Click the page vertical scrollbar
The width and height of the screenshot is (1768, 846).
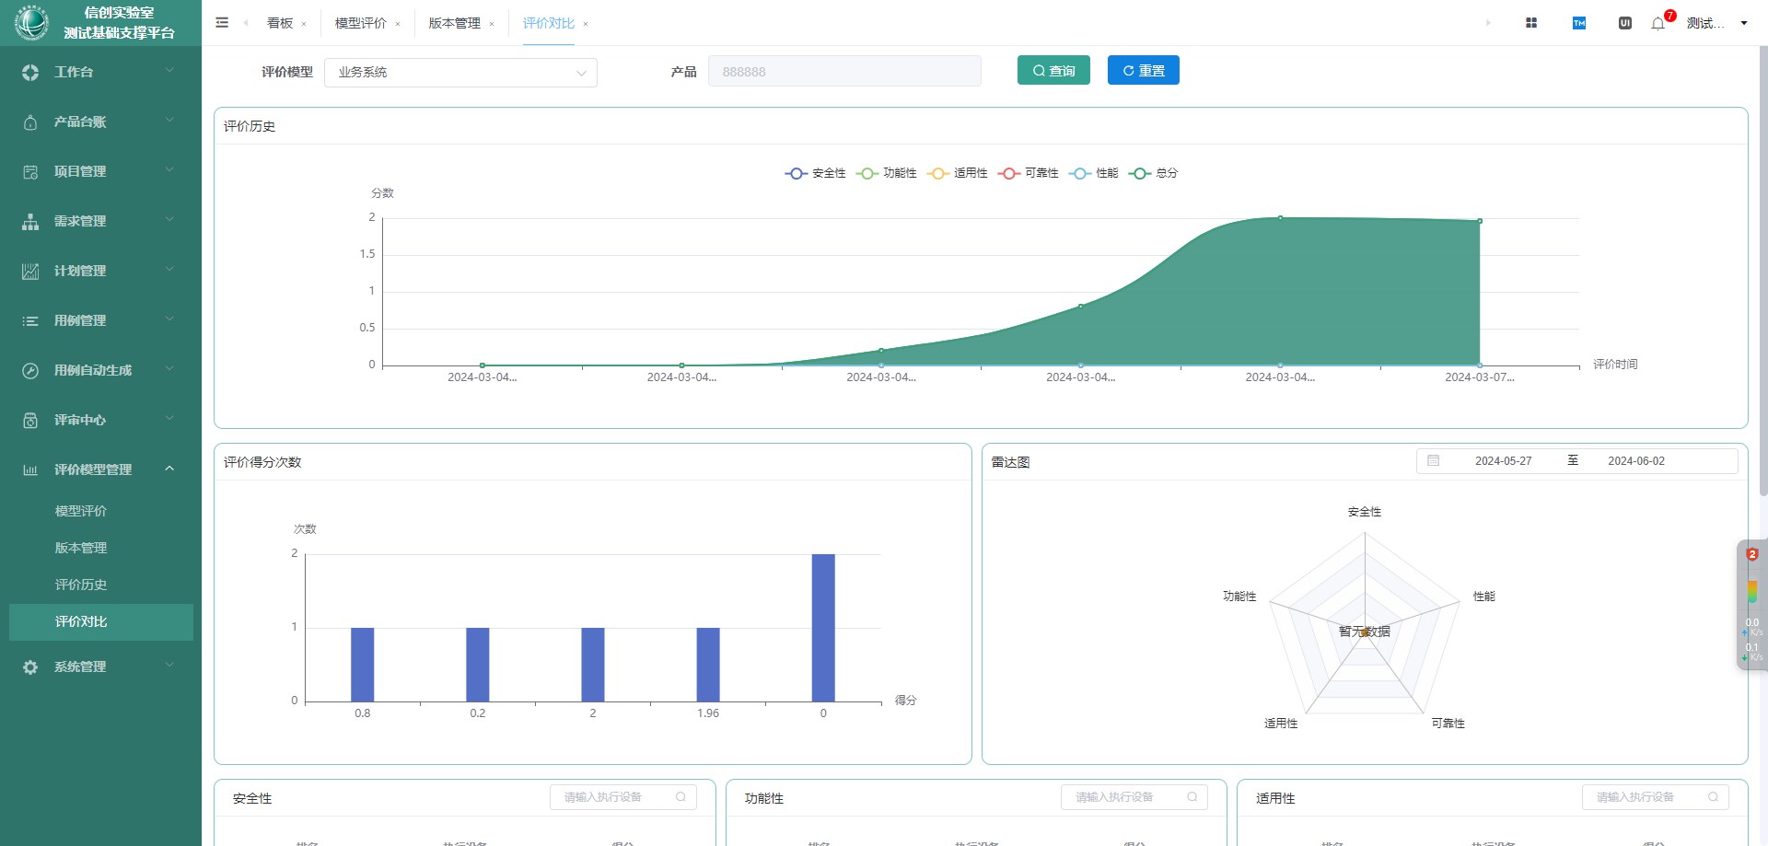(1762, 271)
